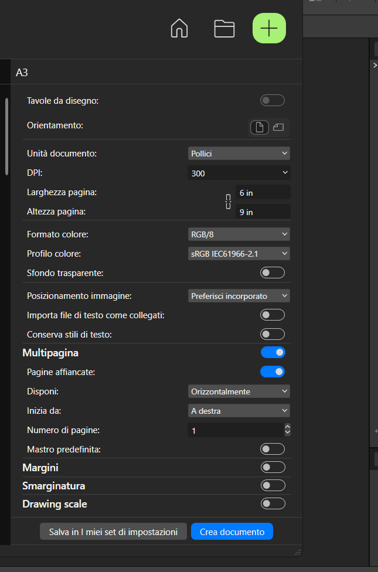Expand the collapsed right panel chevron

click(374, 65)
